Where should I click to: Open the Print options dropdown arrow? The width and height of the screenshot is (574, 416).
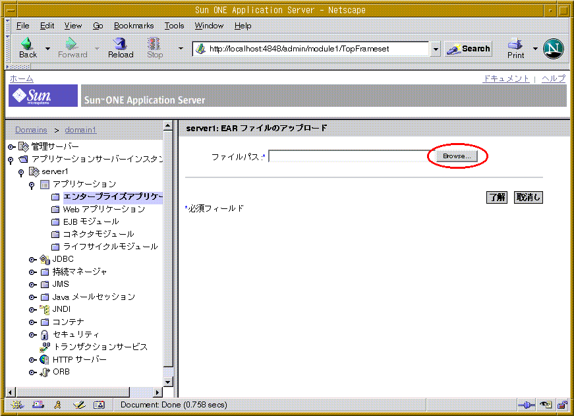click(x=535, y=48)
